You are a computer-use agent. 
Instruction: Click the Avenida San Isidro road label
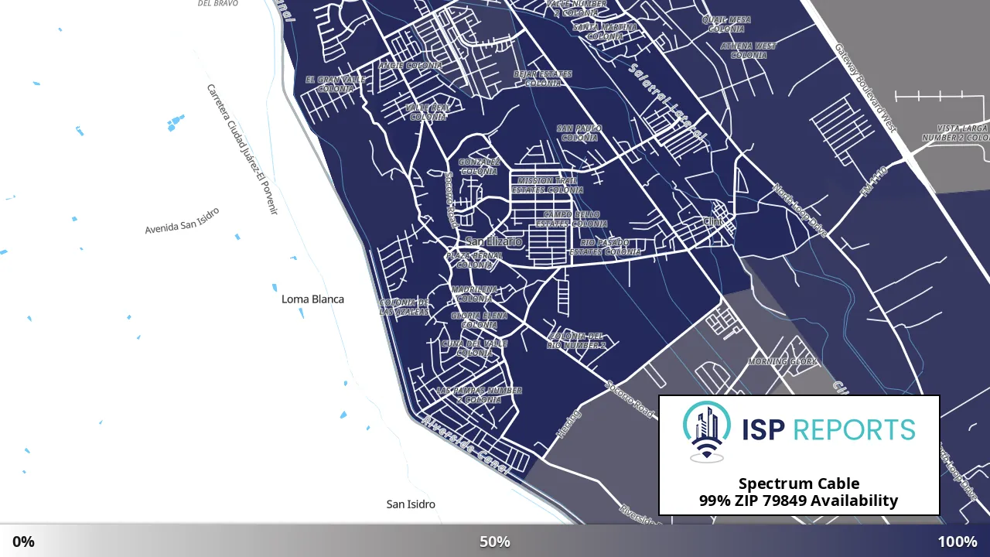(x=183, y=220)
